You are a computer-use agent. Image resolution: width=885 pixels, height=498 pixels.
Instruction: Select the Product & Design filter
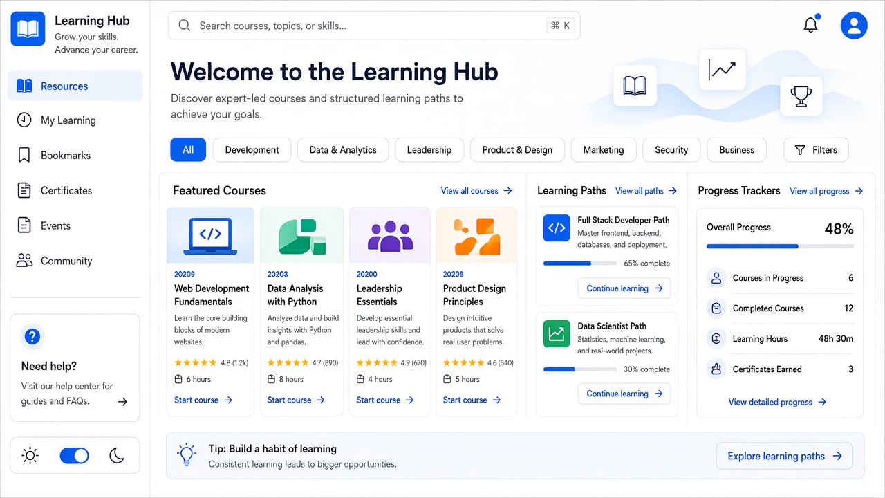pyautogui.click(x=517, y=149)
